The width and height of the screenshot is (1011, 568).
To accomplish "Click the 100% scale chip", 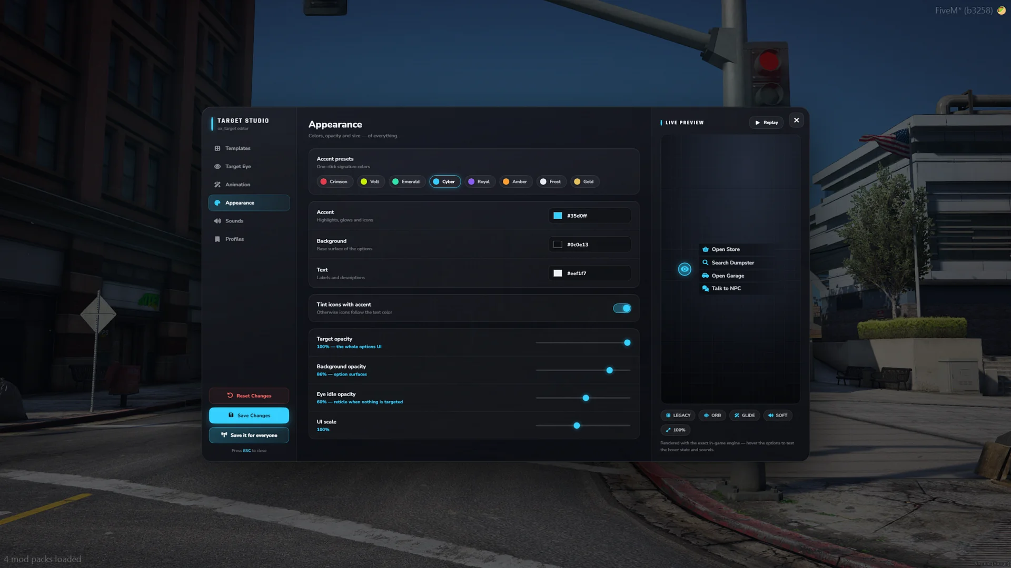I will 676,430.
